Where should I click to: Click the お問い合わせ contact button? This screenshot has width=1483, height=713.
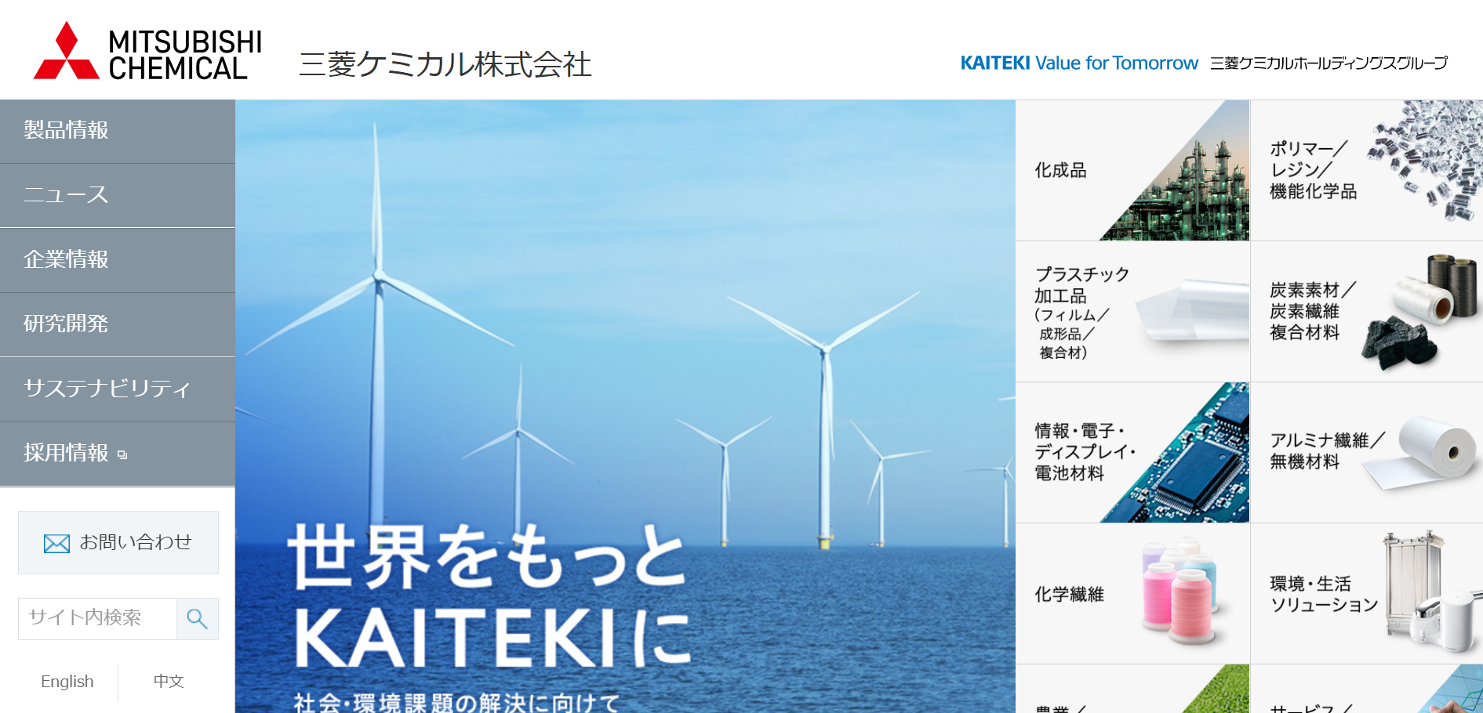(x=118, y=543)
